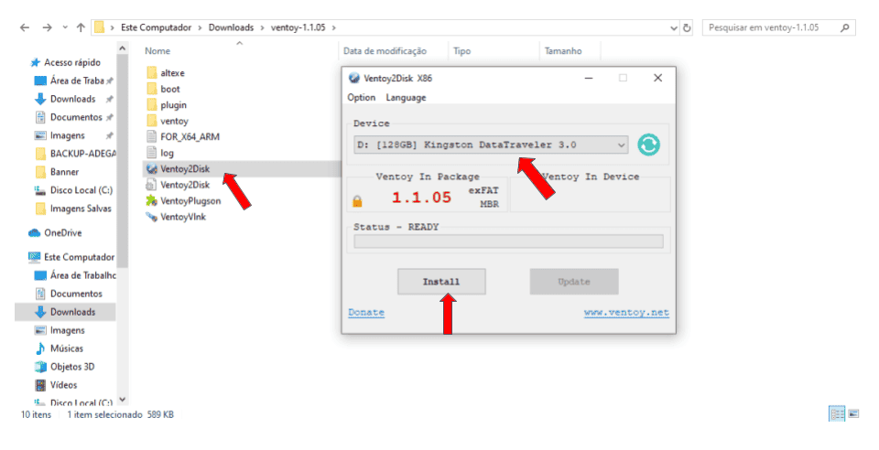This screenshot has height=450, width=879.
Task: Open the Language menu in Ventoy2Disk
Action: point(406,97)
